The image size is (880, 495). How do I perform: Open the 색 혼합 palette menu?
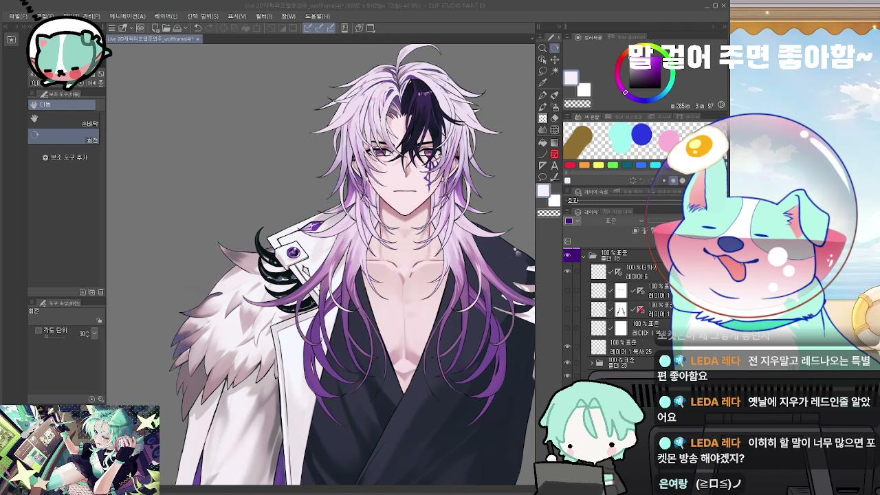568,118
